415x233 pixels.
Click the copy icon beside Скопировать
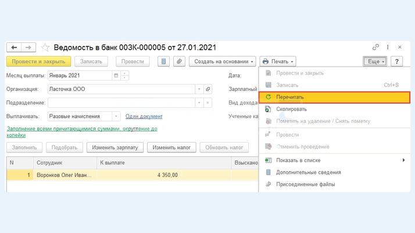[x=268, y=109]
